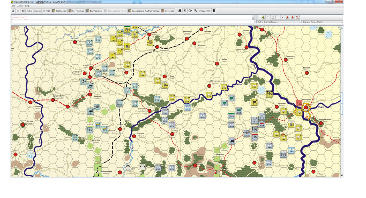Click the black X server icon

pyautogui.click(x=283, y=17)
